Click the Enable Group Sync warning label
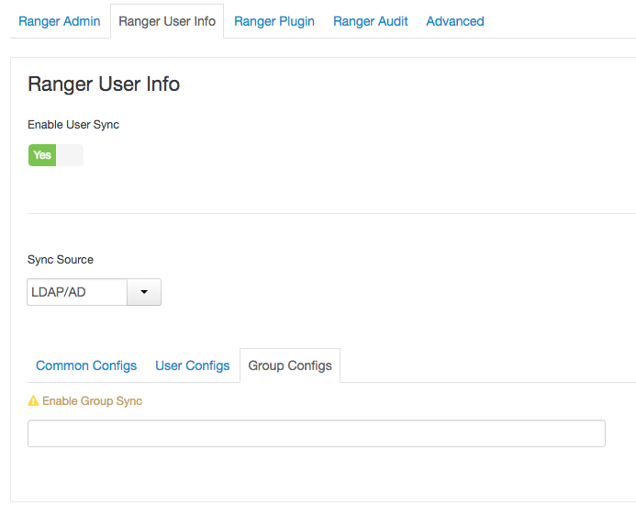 [x=92, y=401]
